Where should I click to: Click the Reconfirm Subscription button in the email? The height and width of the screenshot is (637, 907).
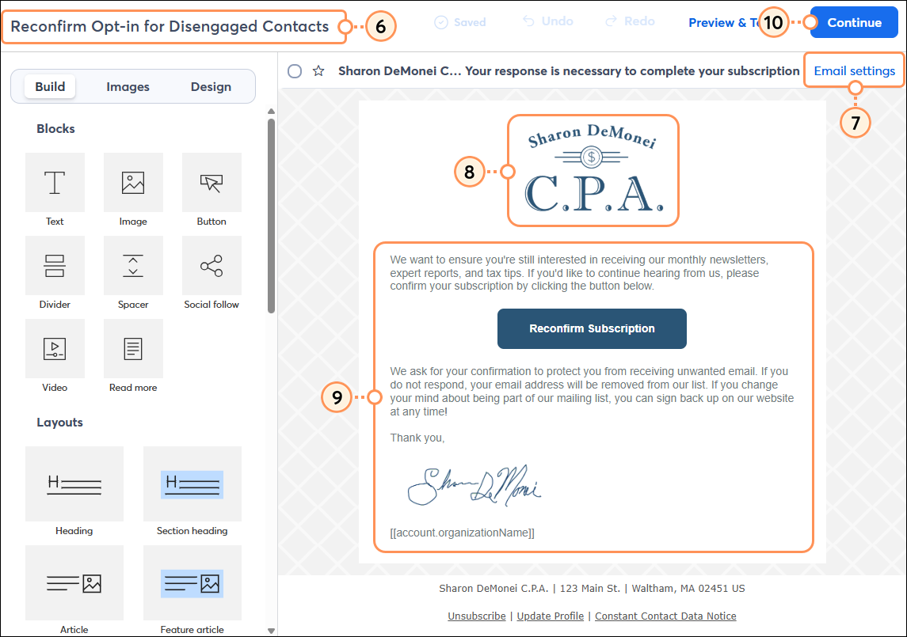[x=592, y=328]
